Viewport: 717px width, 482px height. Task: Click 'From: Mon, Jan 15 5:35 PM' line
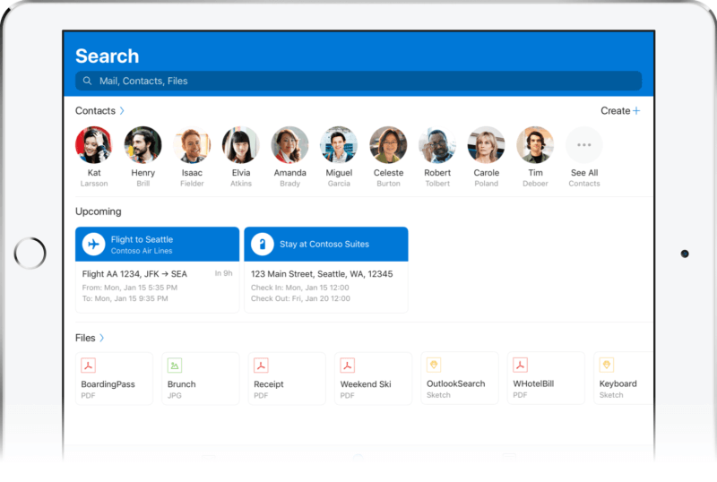(x=130, y=288)
